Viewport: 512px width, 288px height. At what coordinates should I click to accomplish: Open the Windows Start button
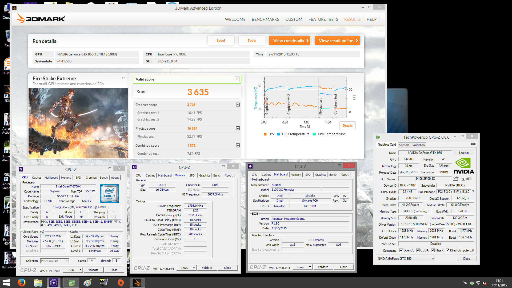(x=6, y=283)
